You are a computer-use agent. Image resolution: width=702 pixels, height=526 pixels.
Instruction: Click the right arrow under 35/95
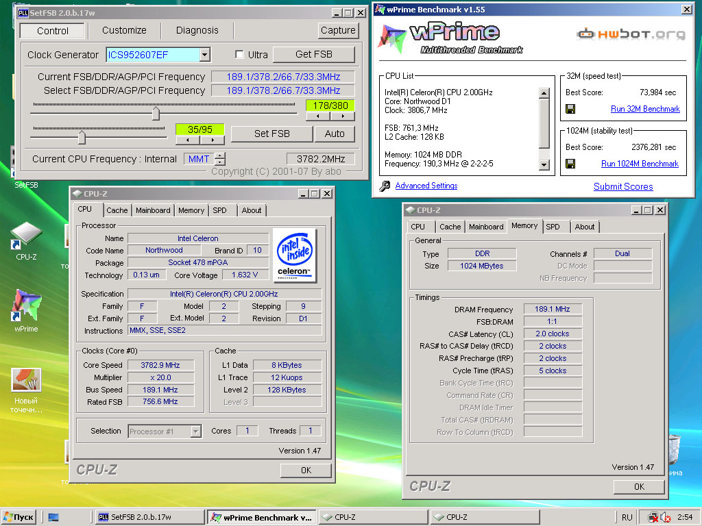[213, 140]
